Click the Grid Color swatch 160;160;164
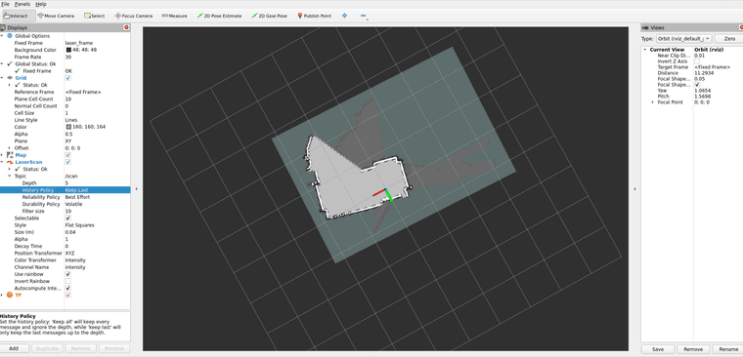 pyautogui.click(x=68, y=127)
